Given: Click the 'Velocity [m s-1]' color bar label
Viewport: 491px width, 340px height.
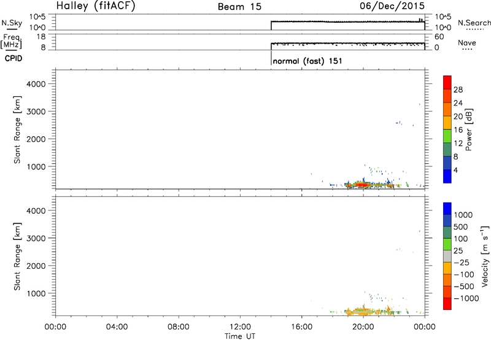Looking at the screenshot, I should (485, 256).
